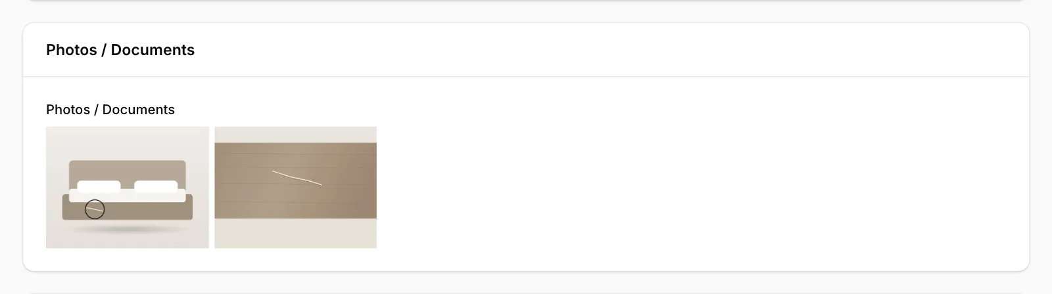Click the headboard in the bed photo
Screen dimensions: 1052x294
point(128,170)
